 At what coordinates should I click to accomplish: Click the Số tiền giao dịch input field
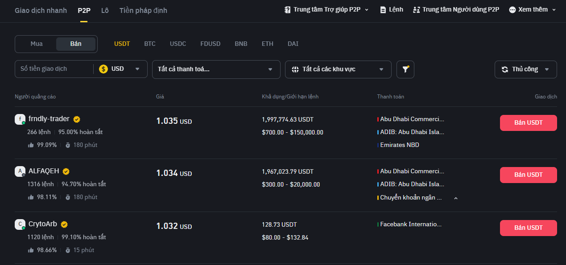(54, 69)
